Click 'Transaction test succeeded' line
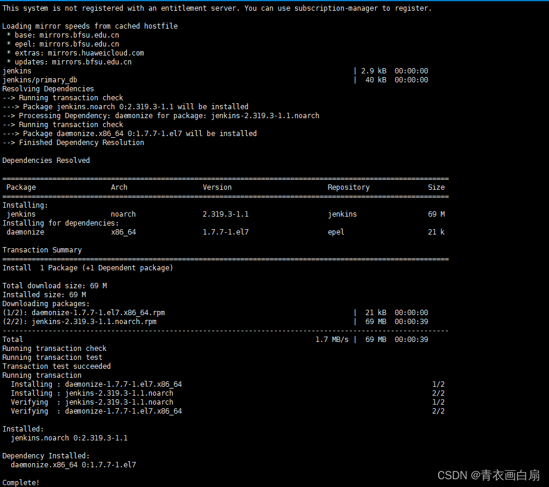The width and height of the screenshot is (549, 487). click(57, 366)
